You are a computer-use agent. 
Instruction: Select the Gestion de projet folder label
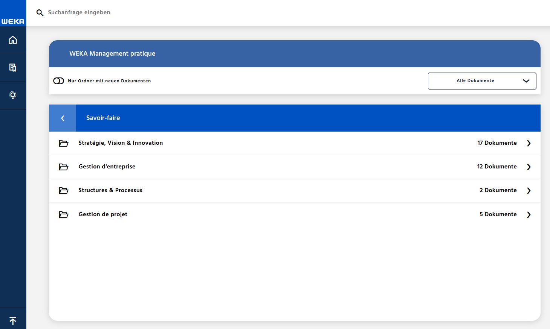pos(103,214)
